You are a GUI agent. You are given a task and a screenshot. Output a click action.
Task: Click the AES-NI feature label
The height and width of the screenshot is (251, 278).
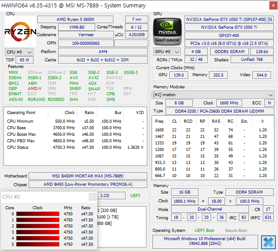pos(16,100)
